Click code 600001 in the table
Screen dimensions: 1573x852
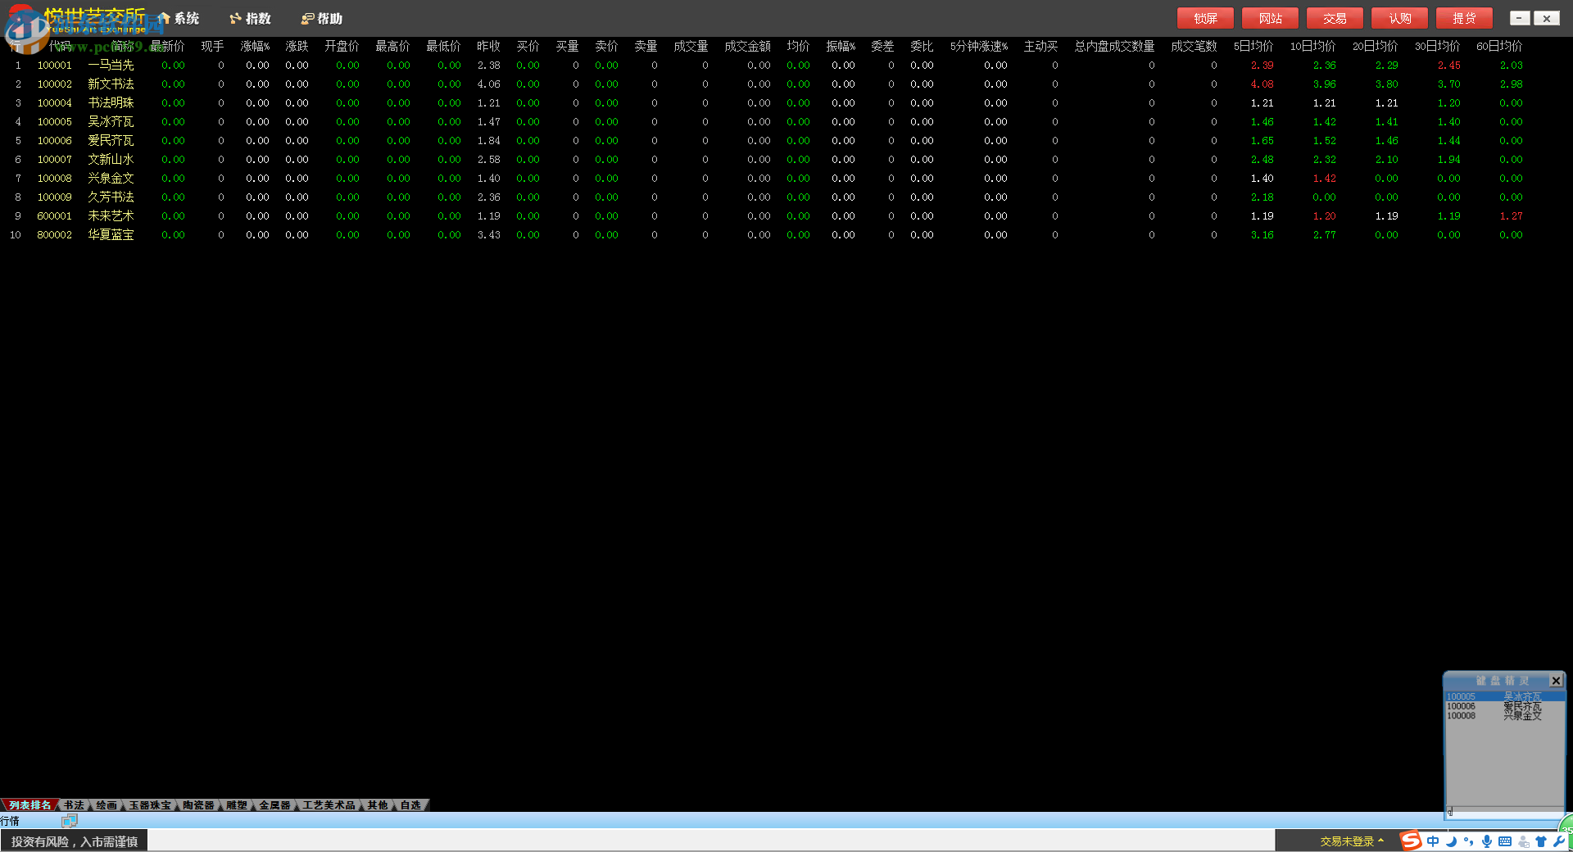[x=54, y=216]
